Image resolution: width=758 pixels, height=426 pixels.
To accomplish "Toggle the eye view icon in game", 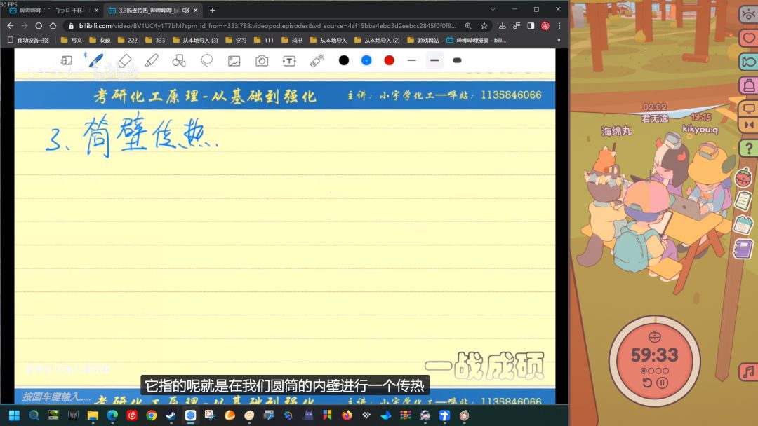I will [x=748, y=14].
